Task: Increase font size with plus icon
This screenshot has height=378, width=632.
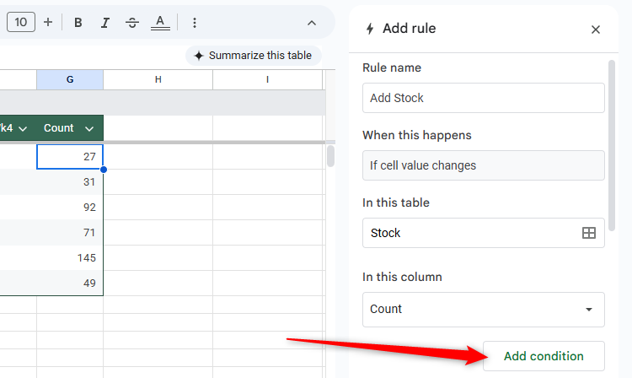Action: pyautogui.click(x=48, y=22)
